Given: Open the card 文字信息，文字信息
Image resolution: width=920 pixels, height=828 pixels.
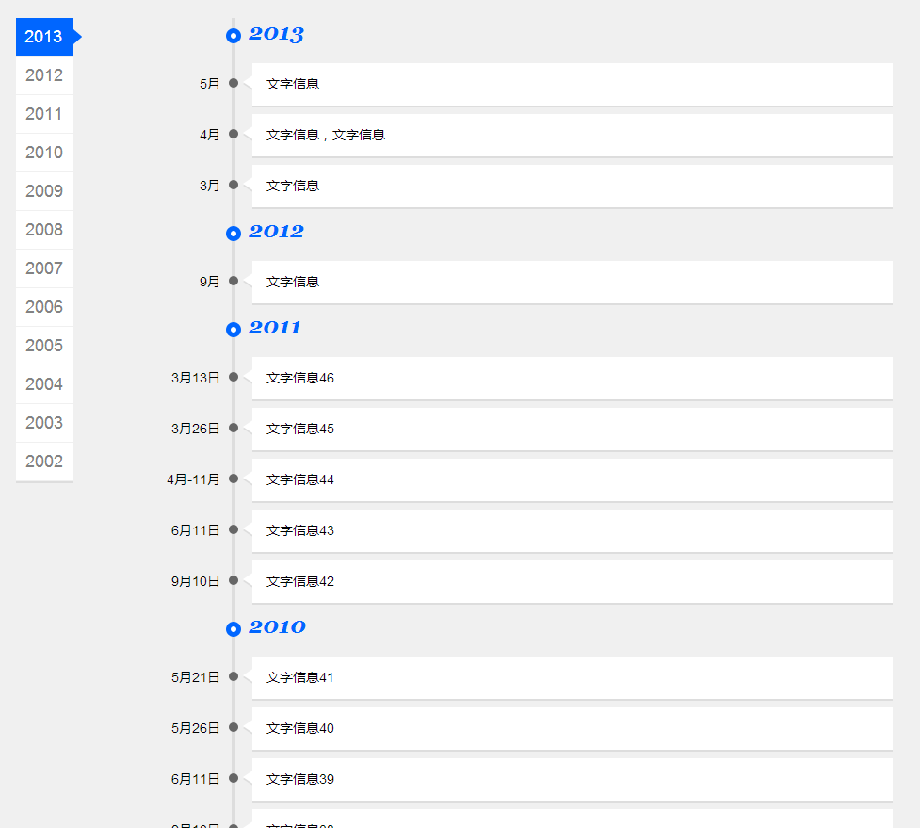Looking at the screenshot, I should click(x=573, y=136).
